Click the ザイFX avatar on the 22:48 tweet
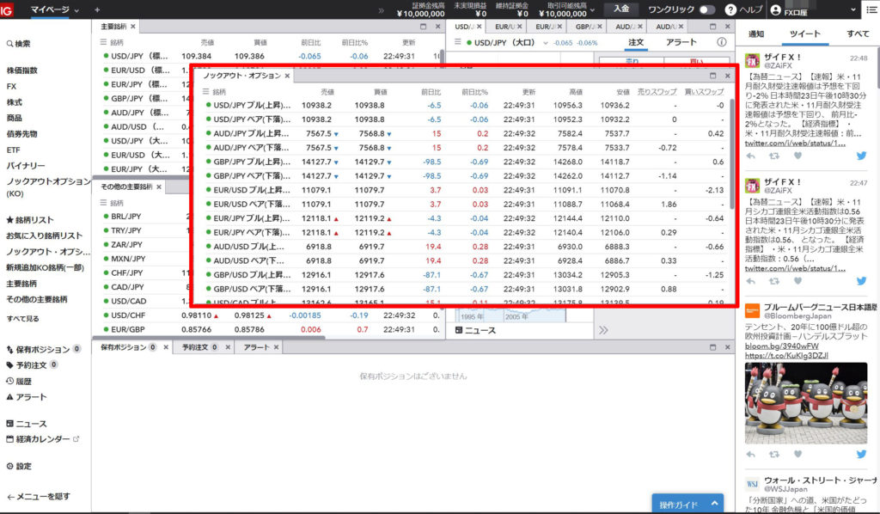Viewport: 880px width, 514px height. pos(752,61)
